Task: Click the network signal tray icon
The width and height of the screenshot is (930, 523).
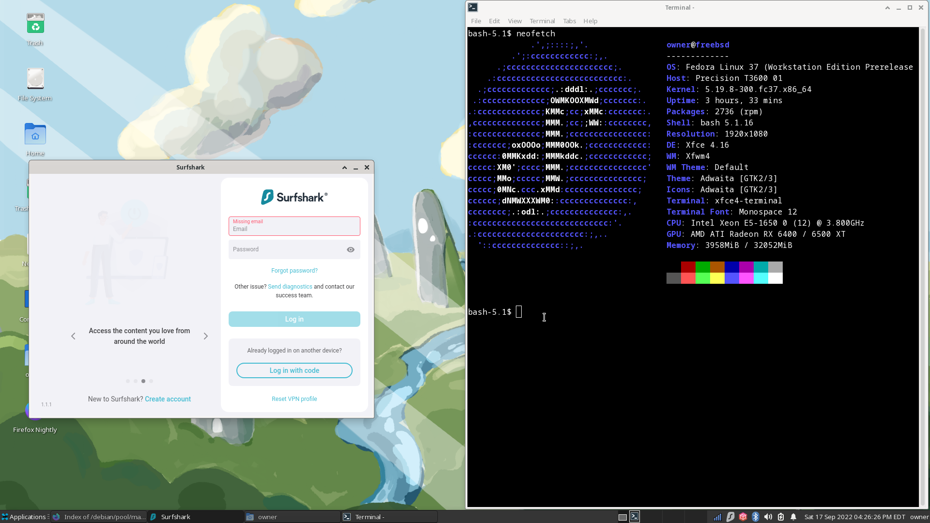Action: point(717,517)
